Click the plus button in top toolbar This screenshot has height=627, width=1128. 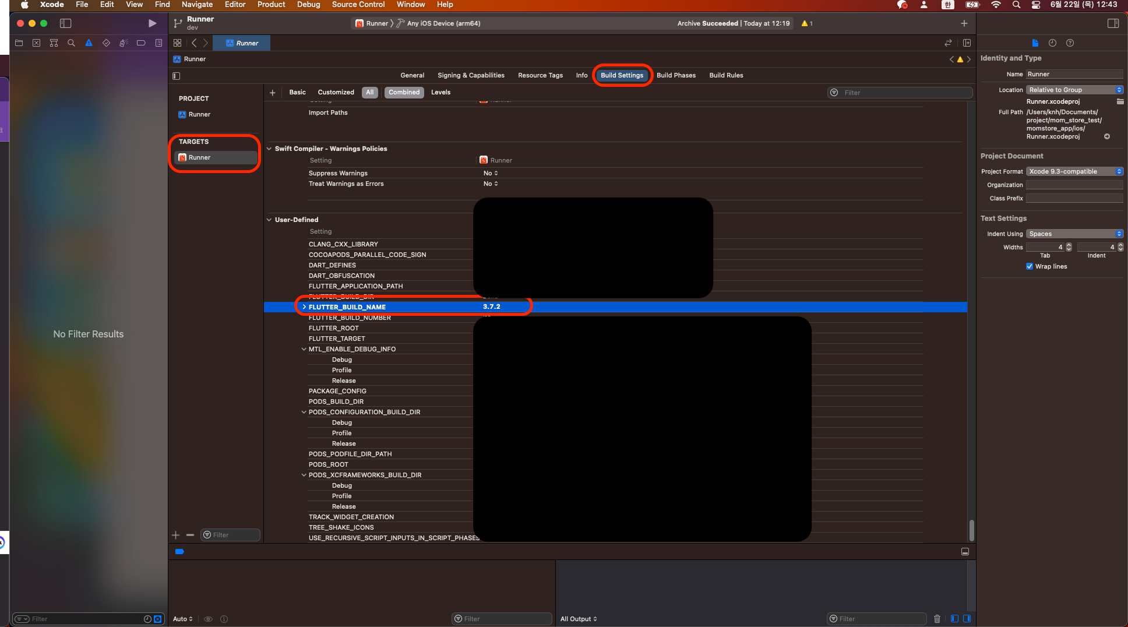click(x=964, y=23)
